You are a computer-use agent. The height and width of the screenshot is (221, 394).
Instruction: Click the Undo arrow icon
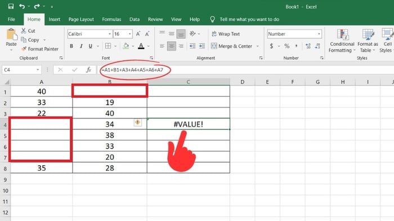pos(22,7)
